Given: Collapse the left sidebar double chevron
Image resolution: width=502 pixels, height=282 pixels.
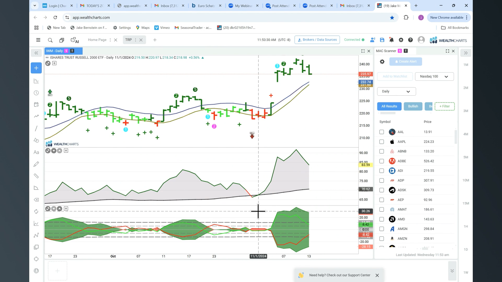Looking at the screenshot, I should point(36,53).
